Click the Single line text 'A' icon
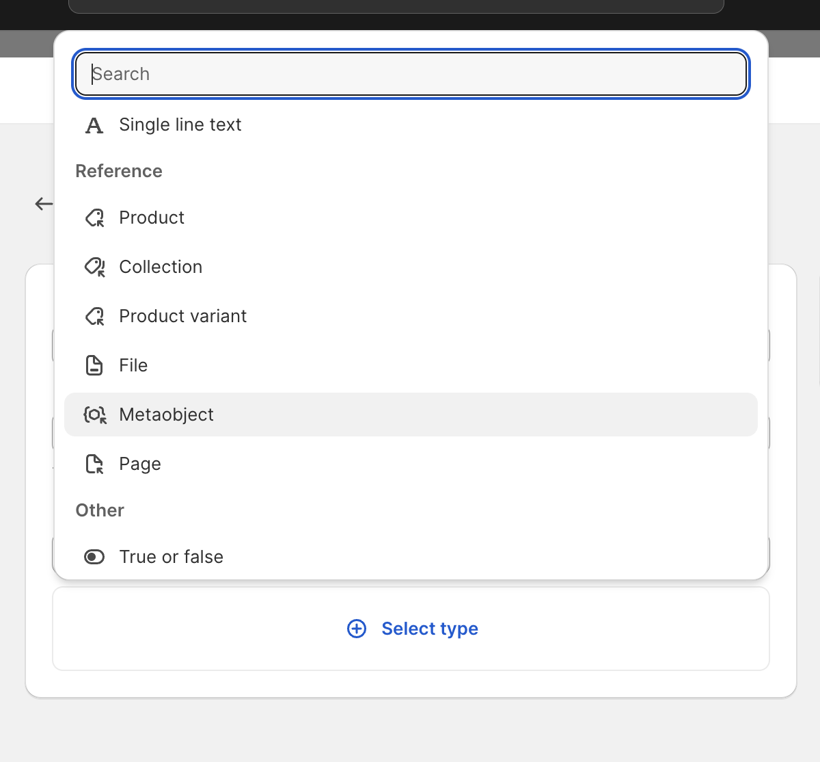Image resolution: width=820 pixels, height=762 pixels. tap(94, 125)
